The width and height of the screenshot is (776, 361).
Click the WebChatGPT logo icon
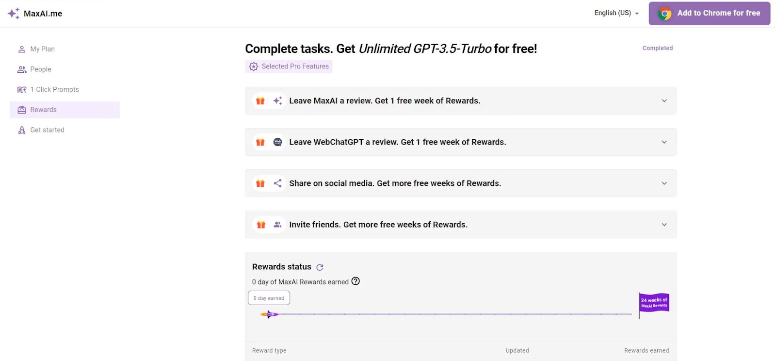[x=277, y=142]
